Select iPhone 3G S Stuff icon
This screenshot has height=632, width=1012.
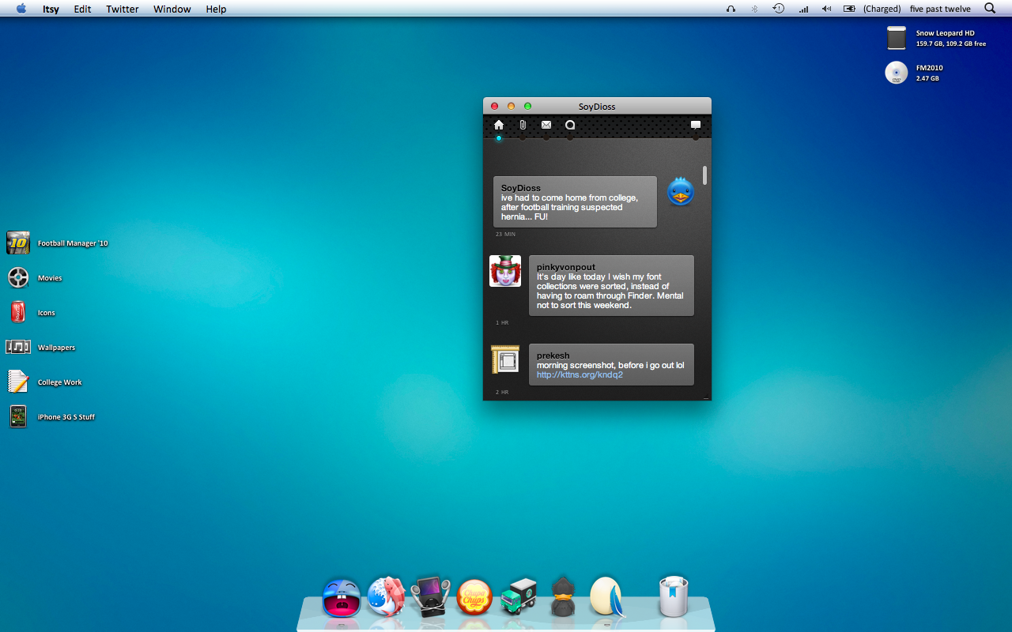pyautogui.click(x=18, y=416)
